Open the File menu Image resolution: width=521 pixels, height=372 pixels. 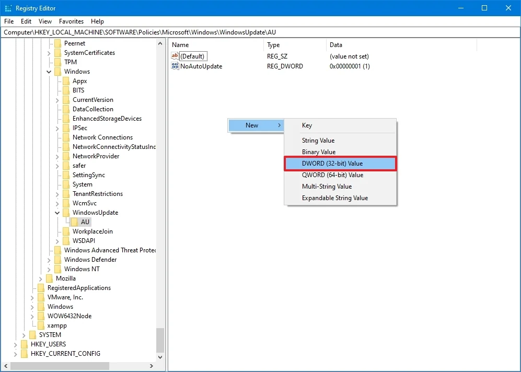(x=9, y=21)
